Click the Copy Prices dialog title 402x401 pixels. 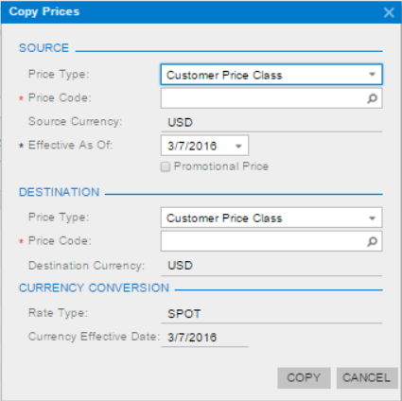44,11
